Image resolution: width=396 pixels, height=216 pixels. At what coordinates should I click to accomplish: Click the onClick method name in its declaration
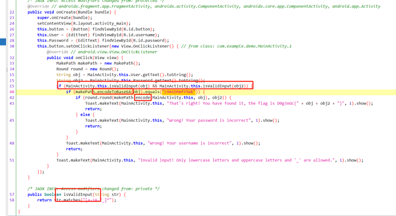pos(84,58)
